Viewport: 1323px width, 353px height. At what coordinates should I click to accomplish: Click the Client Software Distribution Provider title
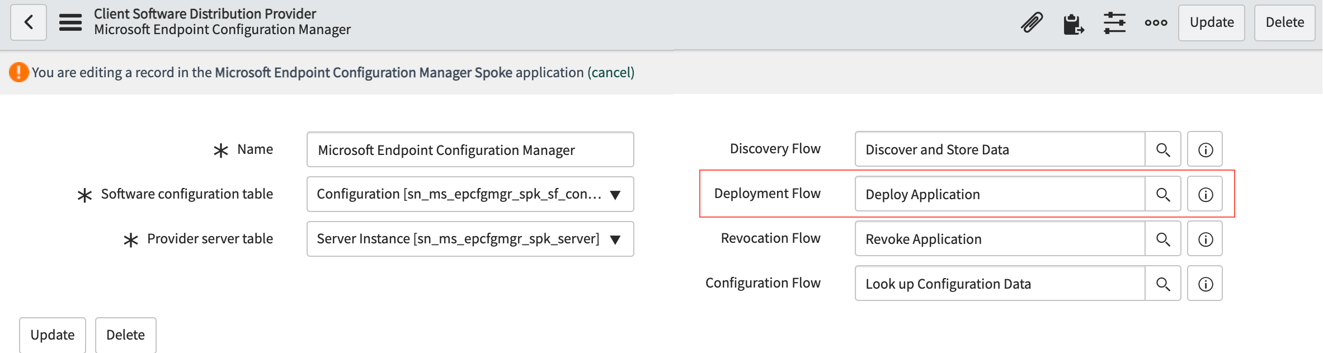tap(205, 13)
